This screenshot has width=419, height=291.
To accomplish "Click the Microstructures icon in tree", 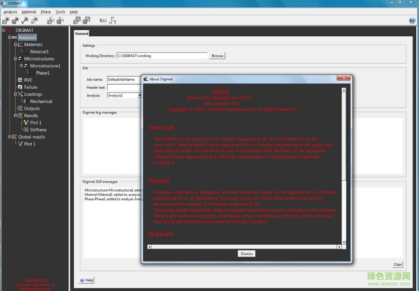I will (20, 59).
